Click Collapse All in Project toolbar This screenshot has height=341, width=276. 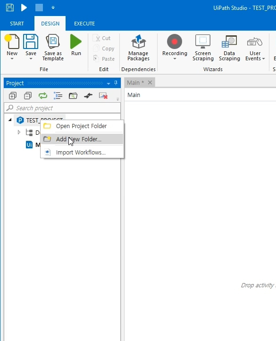pyautogui.click(x=28, y=96)
